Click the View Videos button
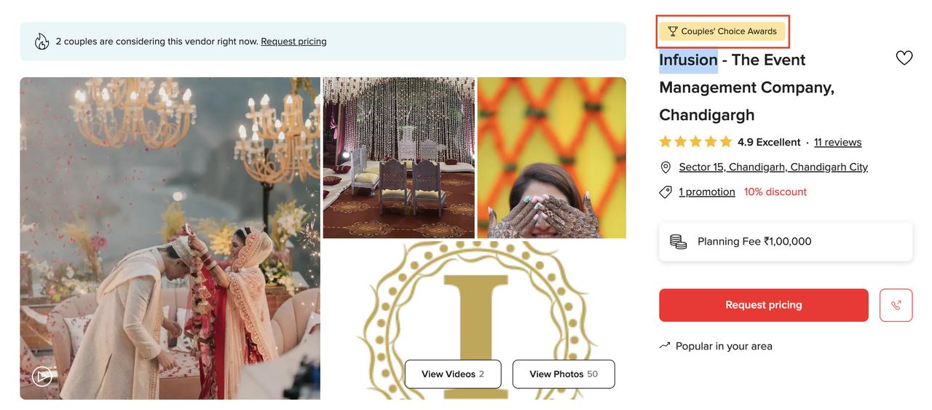The image size is (932, 410). click(x=453, y=374)
